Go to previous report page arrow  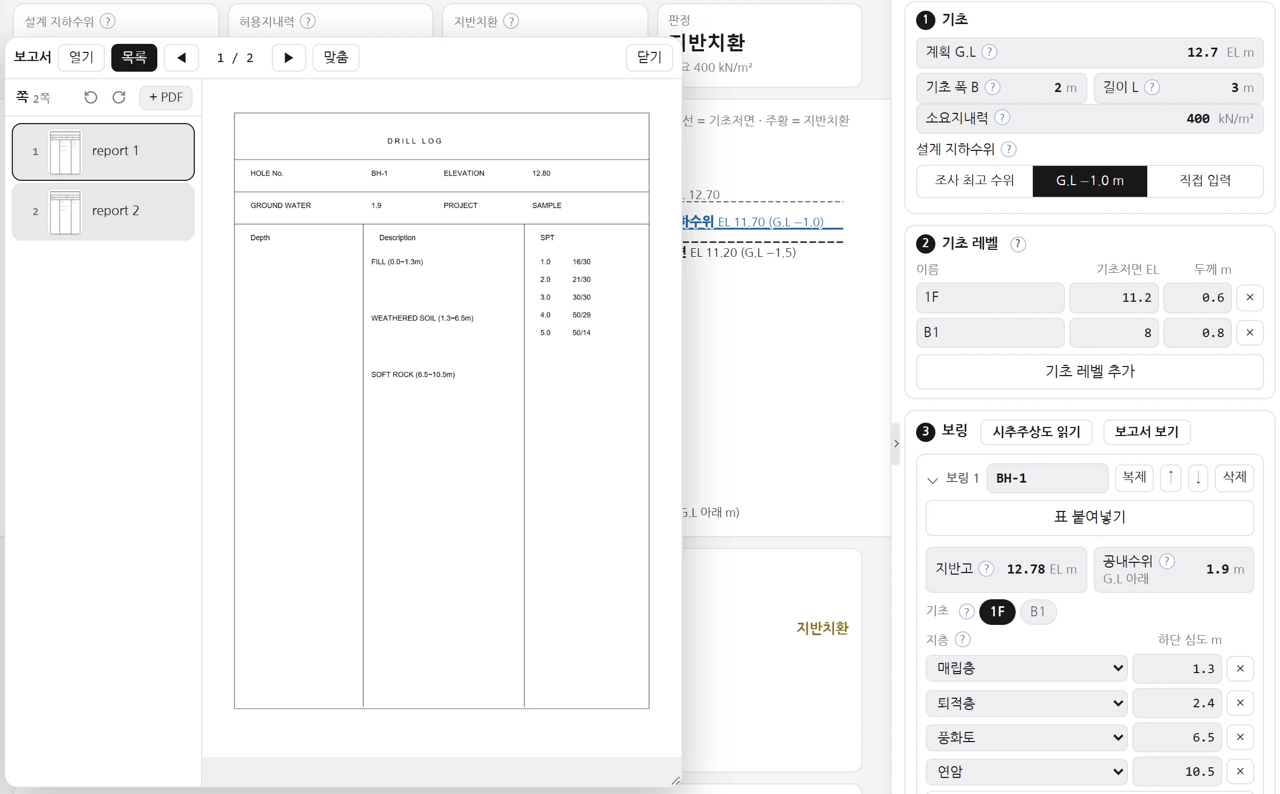(181, 58)
